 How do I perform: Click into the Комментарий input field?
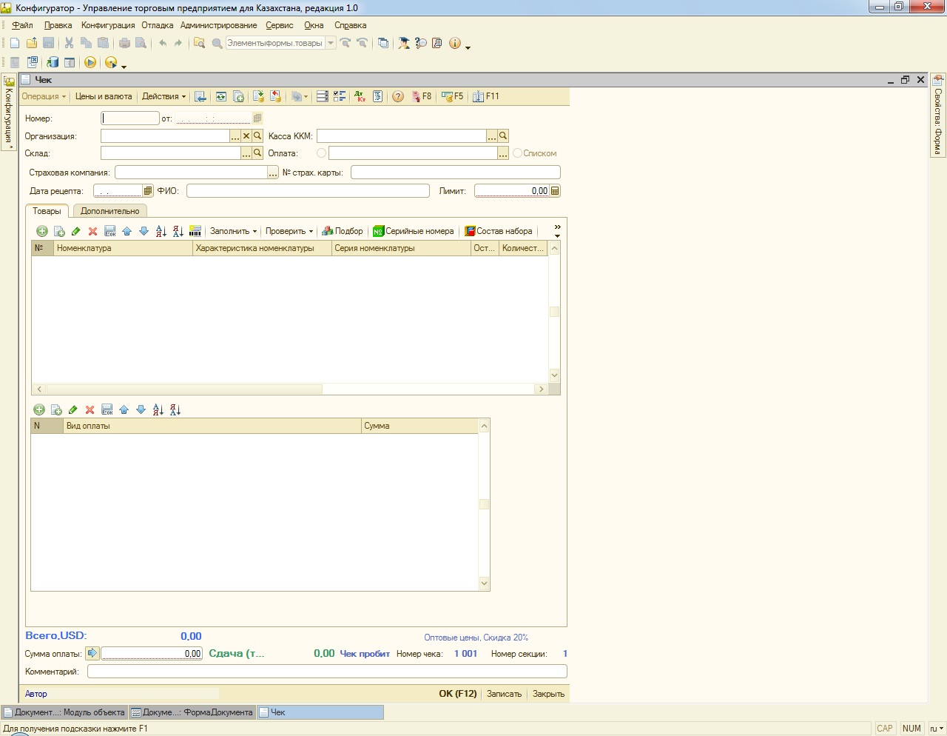327,672
